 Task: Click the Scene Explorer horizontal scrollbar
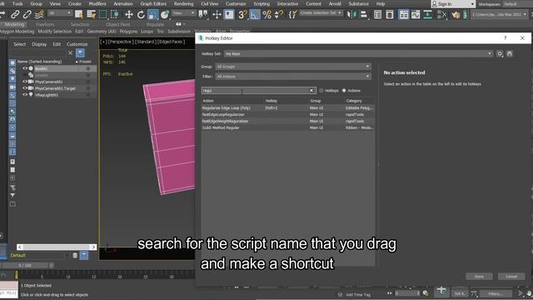click(x=57, y=247)
